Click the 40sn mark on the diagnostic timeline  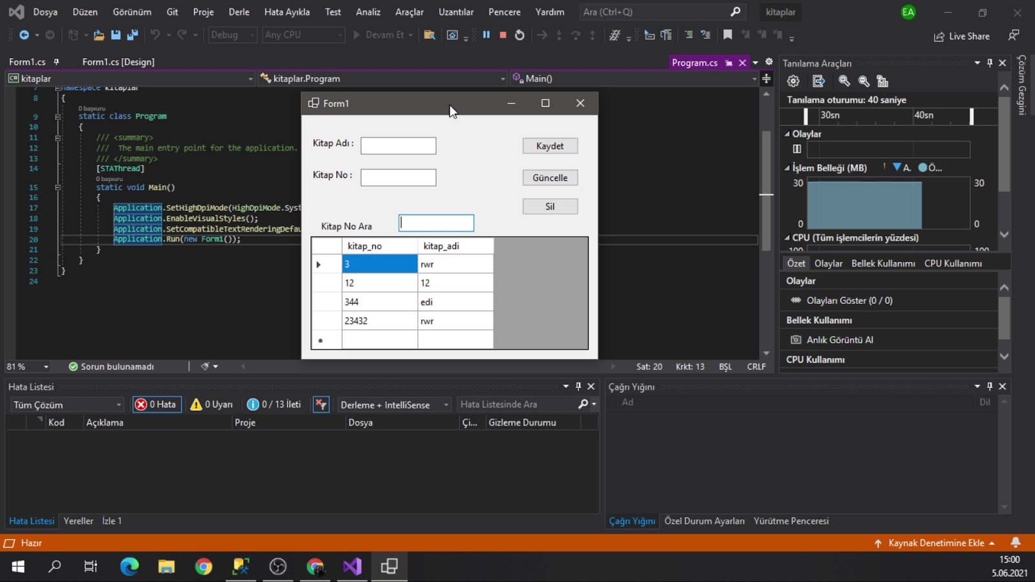pyautogui.click(x=924, y=115)
